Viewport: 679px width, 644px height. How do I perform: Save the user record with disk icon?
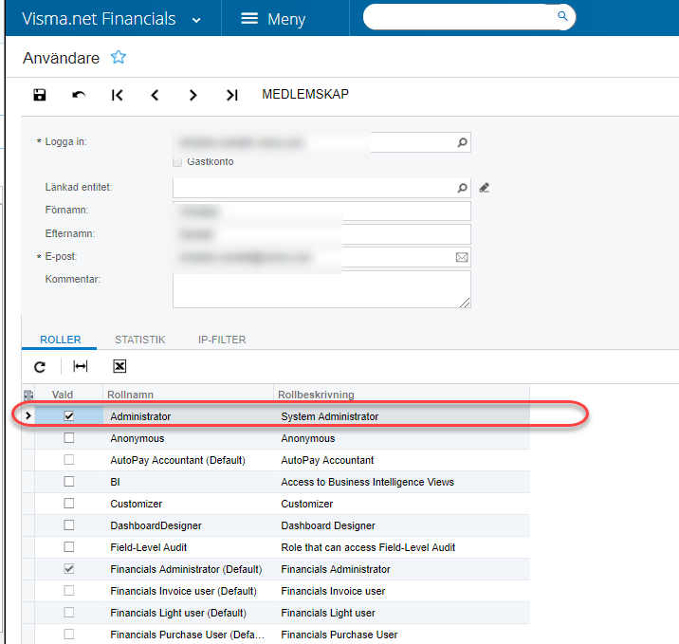[40, 95]
